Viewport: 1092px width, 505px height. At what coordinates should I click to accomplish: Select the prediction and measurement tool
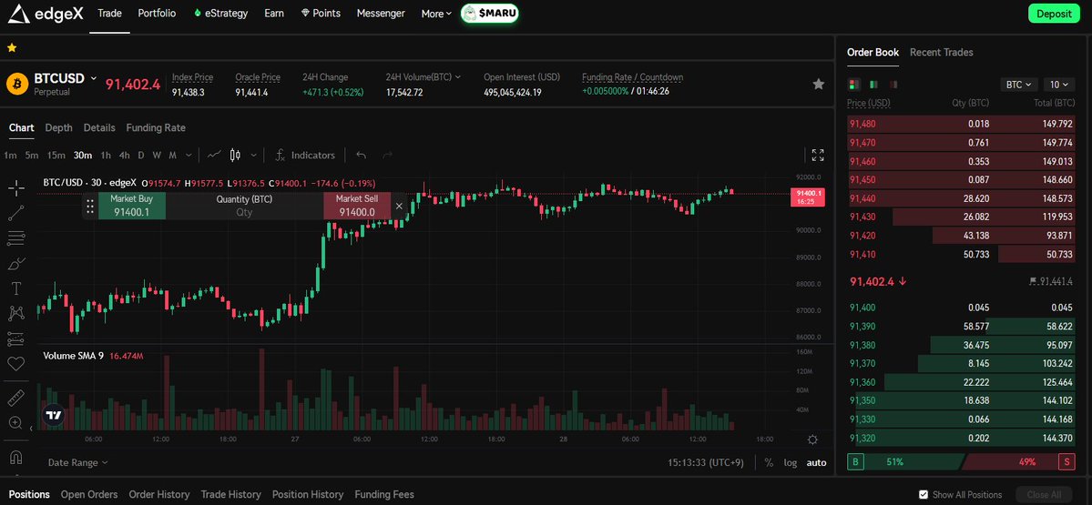pos(16,338)
